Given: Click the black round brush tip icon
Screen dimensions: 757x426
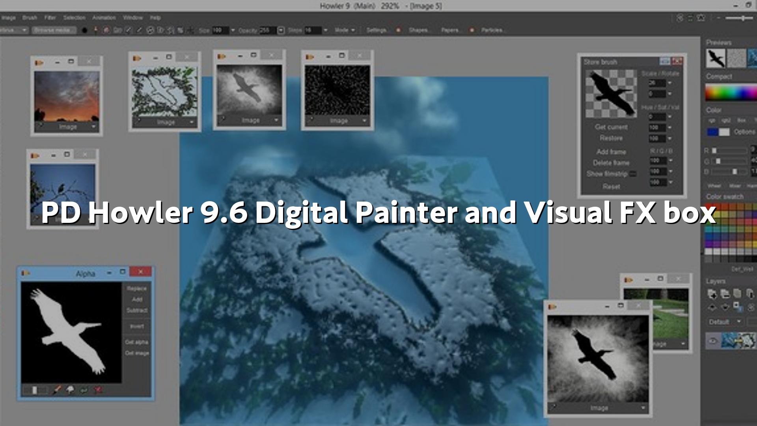Looking at the screenshot, I should click(84, 30).
